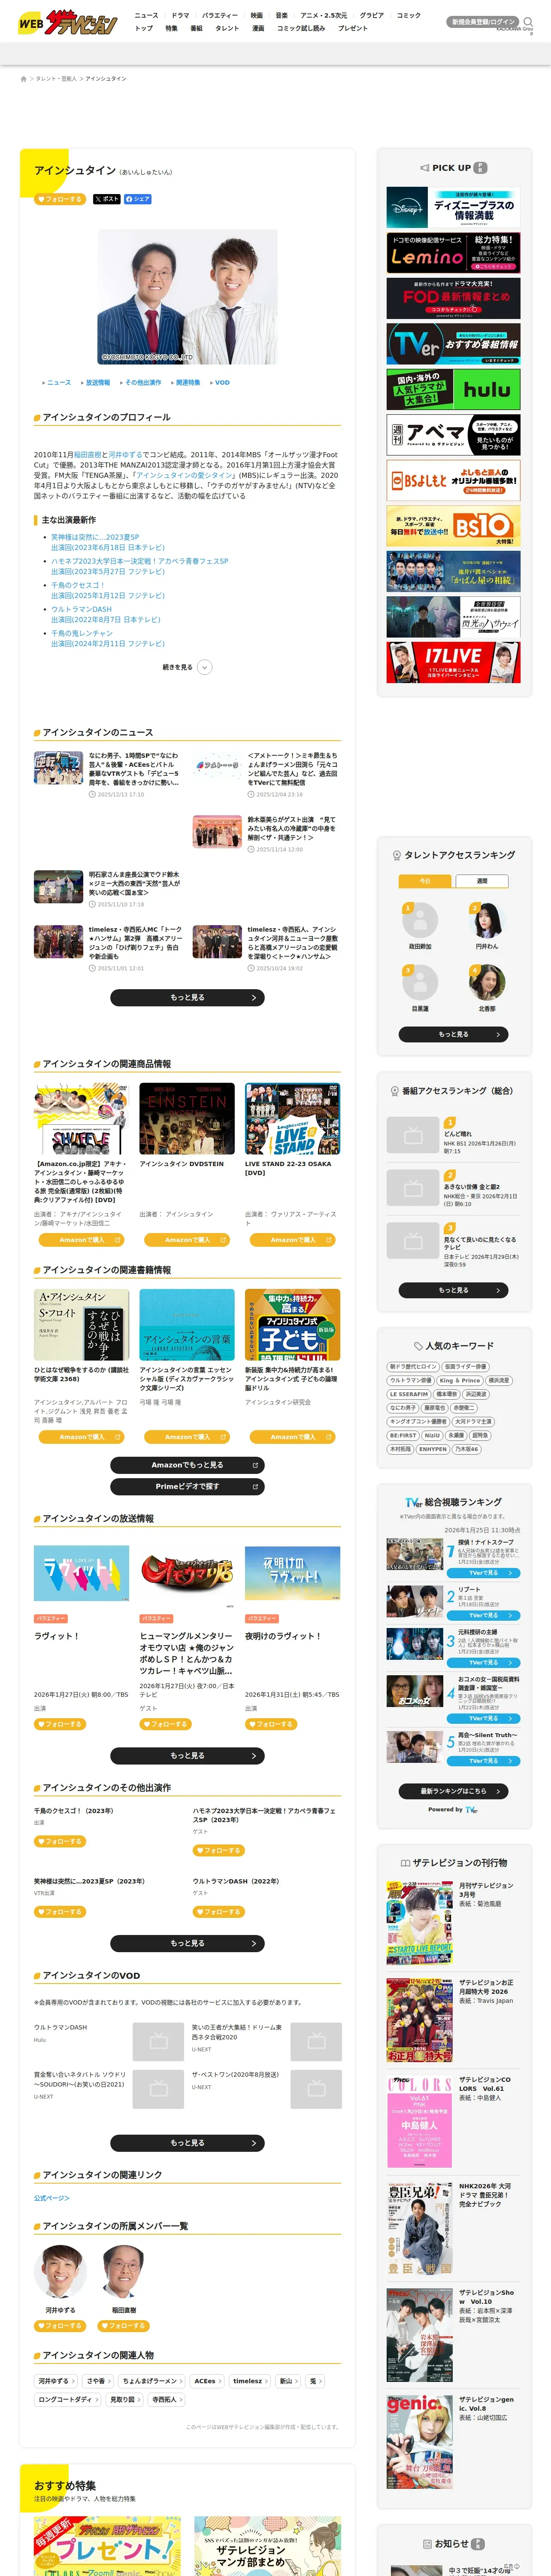Click related person tag ロングコートダディ
The image size is (551, 2576).
(67, 2399)
